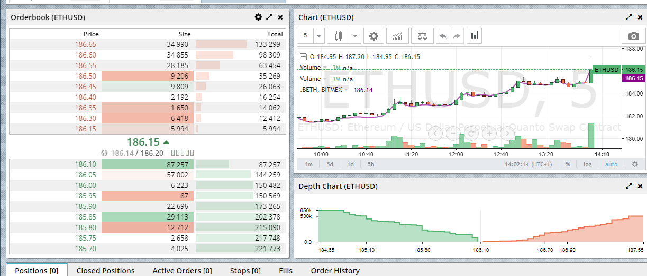Open the indicators menu icon
This screenshot has height=276, width=647.
[397, 36]
